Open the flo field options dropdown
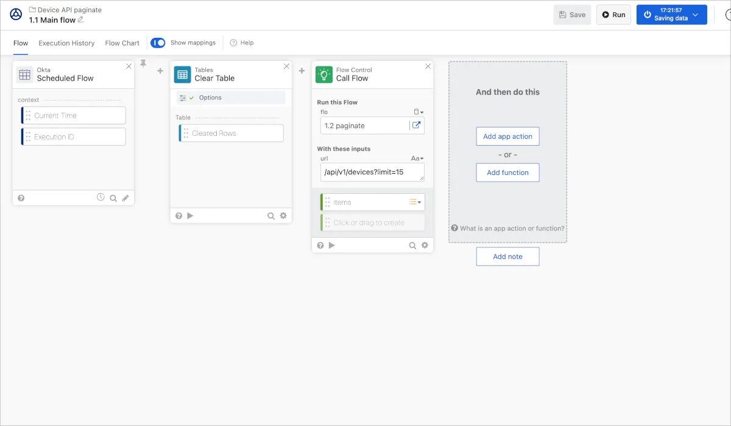 [x=418, y=112]
